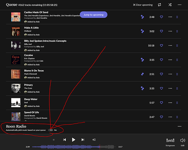188x150 pixels.
Task: Open more options for Castles Made Of Sand
Action: click(x=170, y=17)
